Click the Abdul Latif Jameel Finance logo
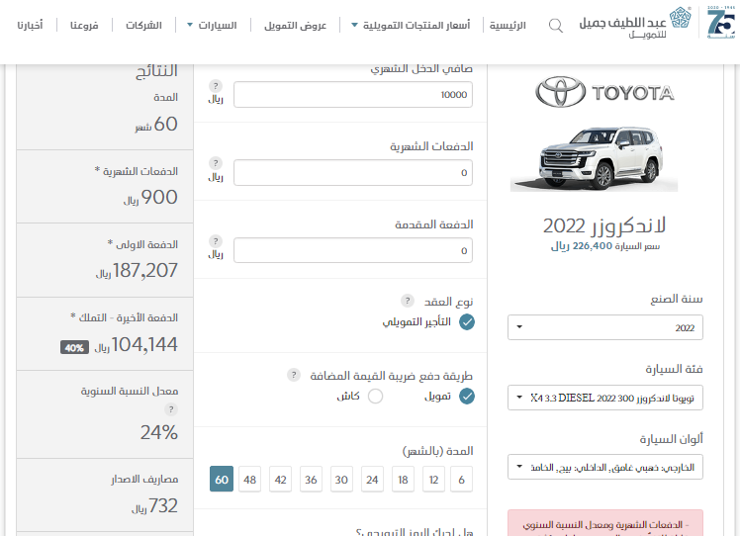740x536 pixels. tap(635, 23)
